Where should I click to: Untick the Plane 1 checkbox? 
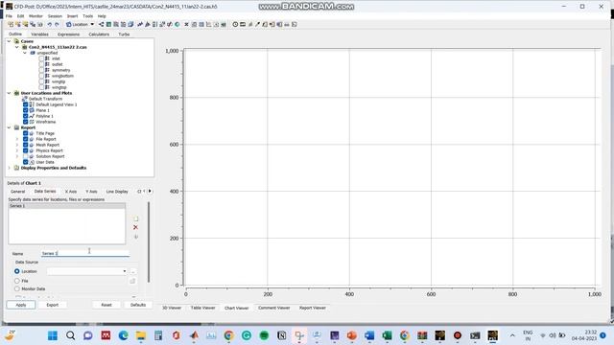click(26, 110)
